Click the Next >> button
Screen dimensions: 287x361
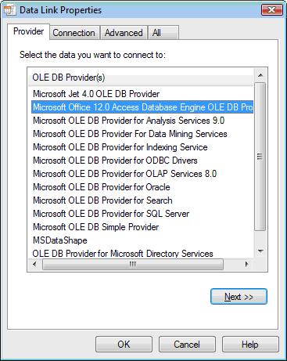[239, 297]
